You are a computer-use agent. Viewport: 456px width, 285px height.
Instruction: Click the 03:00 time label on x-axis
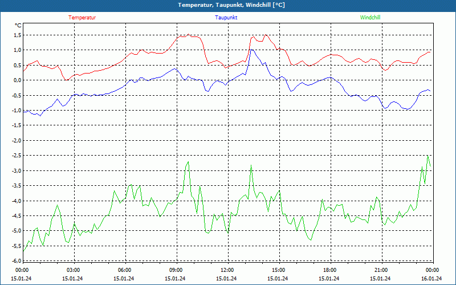pos(73,270)
